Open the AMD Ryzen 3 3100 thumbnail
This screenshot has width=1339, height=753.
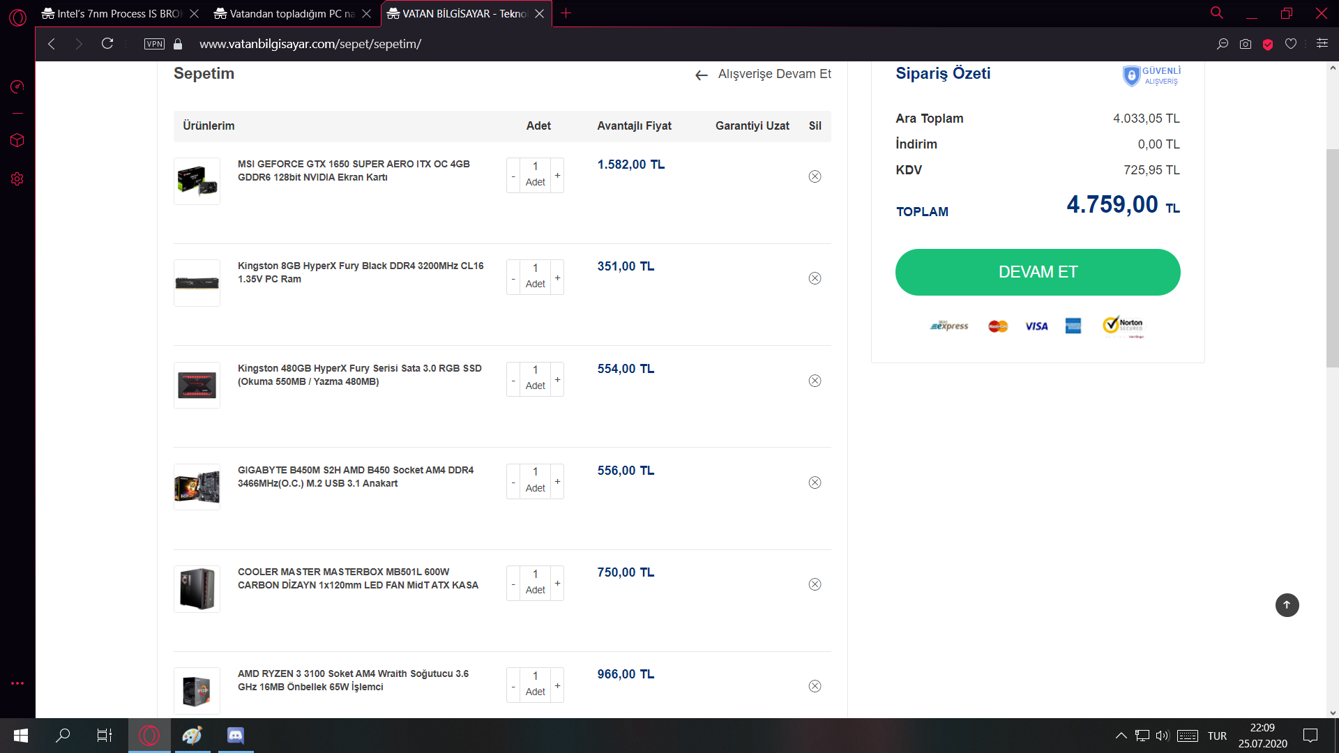point(197,691)
